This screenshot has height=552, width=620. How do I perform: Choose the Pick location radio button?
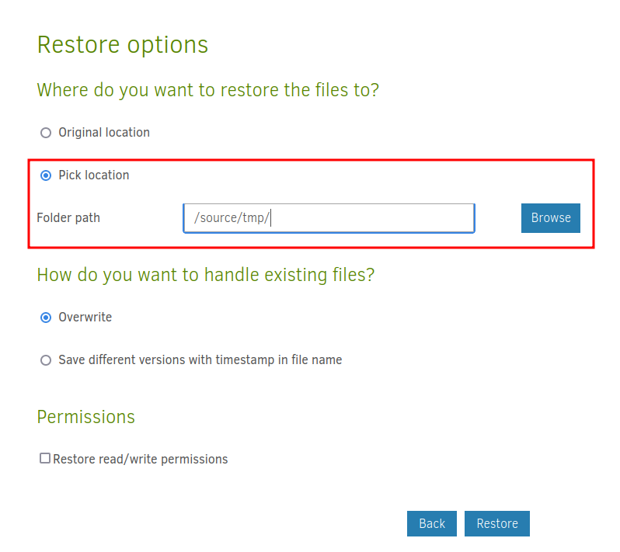pos(46,175)
